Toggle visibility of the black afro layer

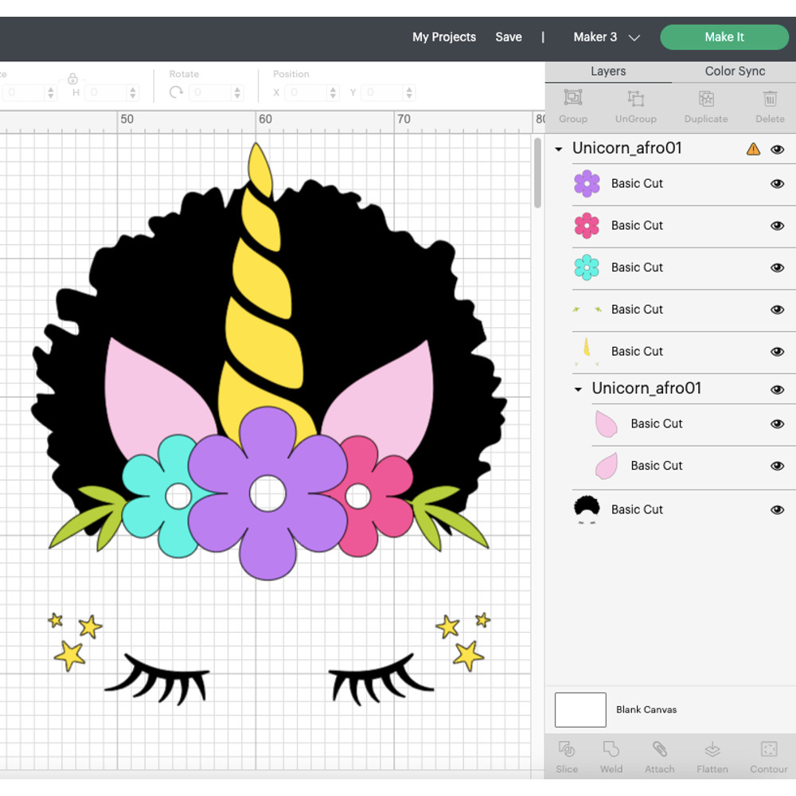pos(778,509)
